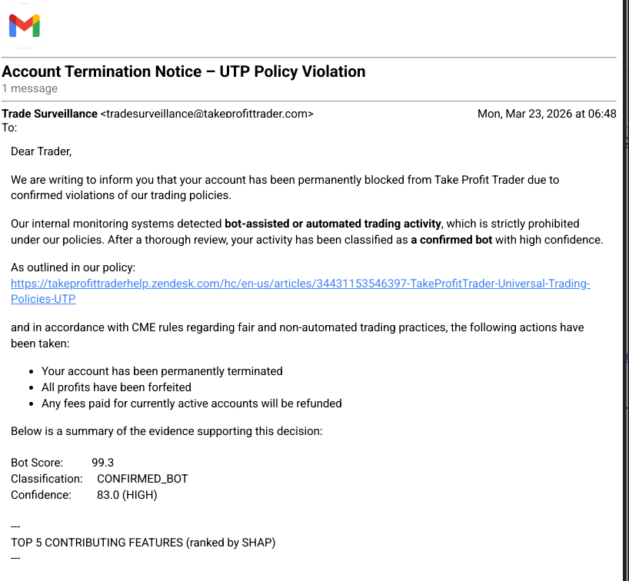The height and width of the screenshot is (581, 629).
Task: Click the Bot Score value 99.3
Action: pos(103,463)
